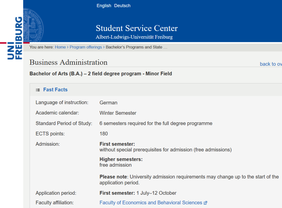Click the value German
This screenshot has height=208, width=282.
[x=108, y=103]
